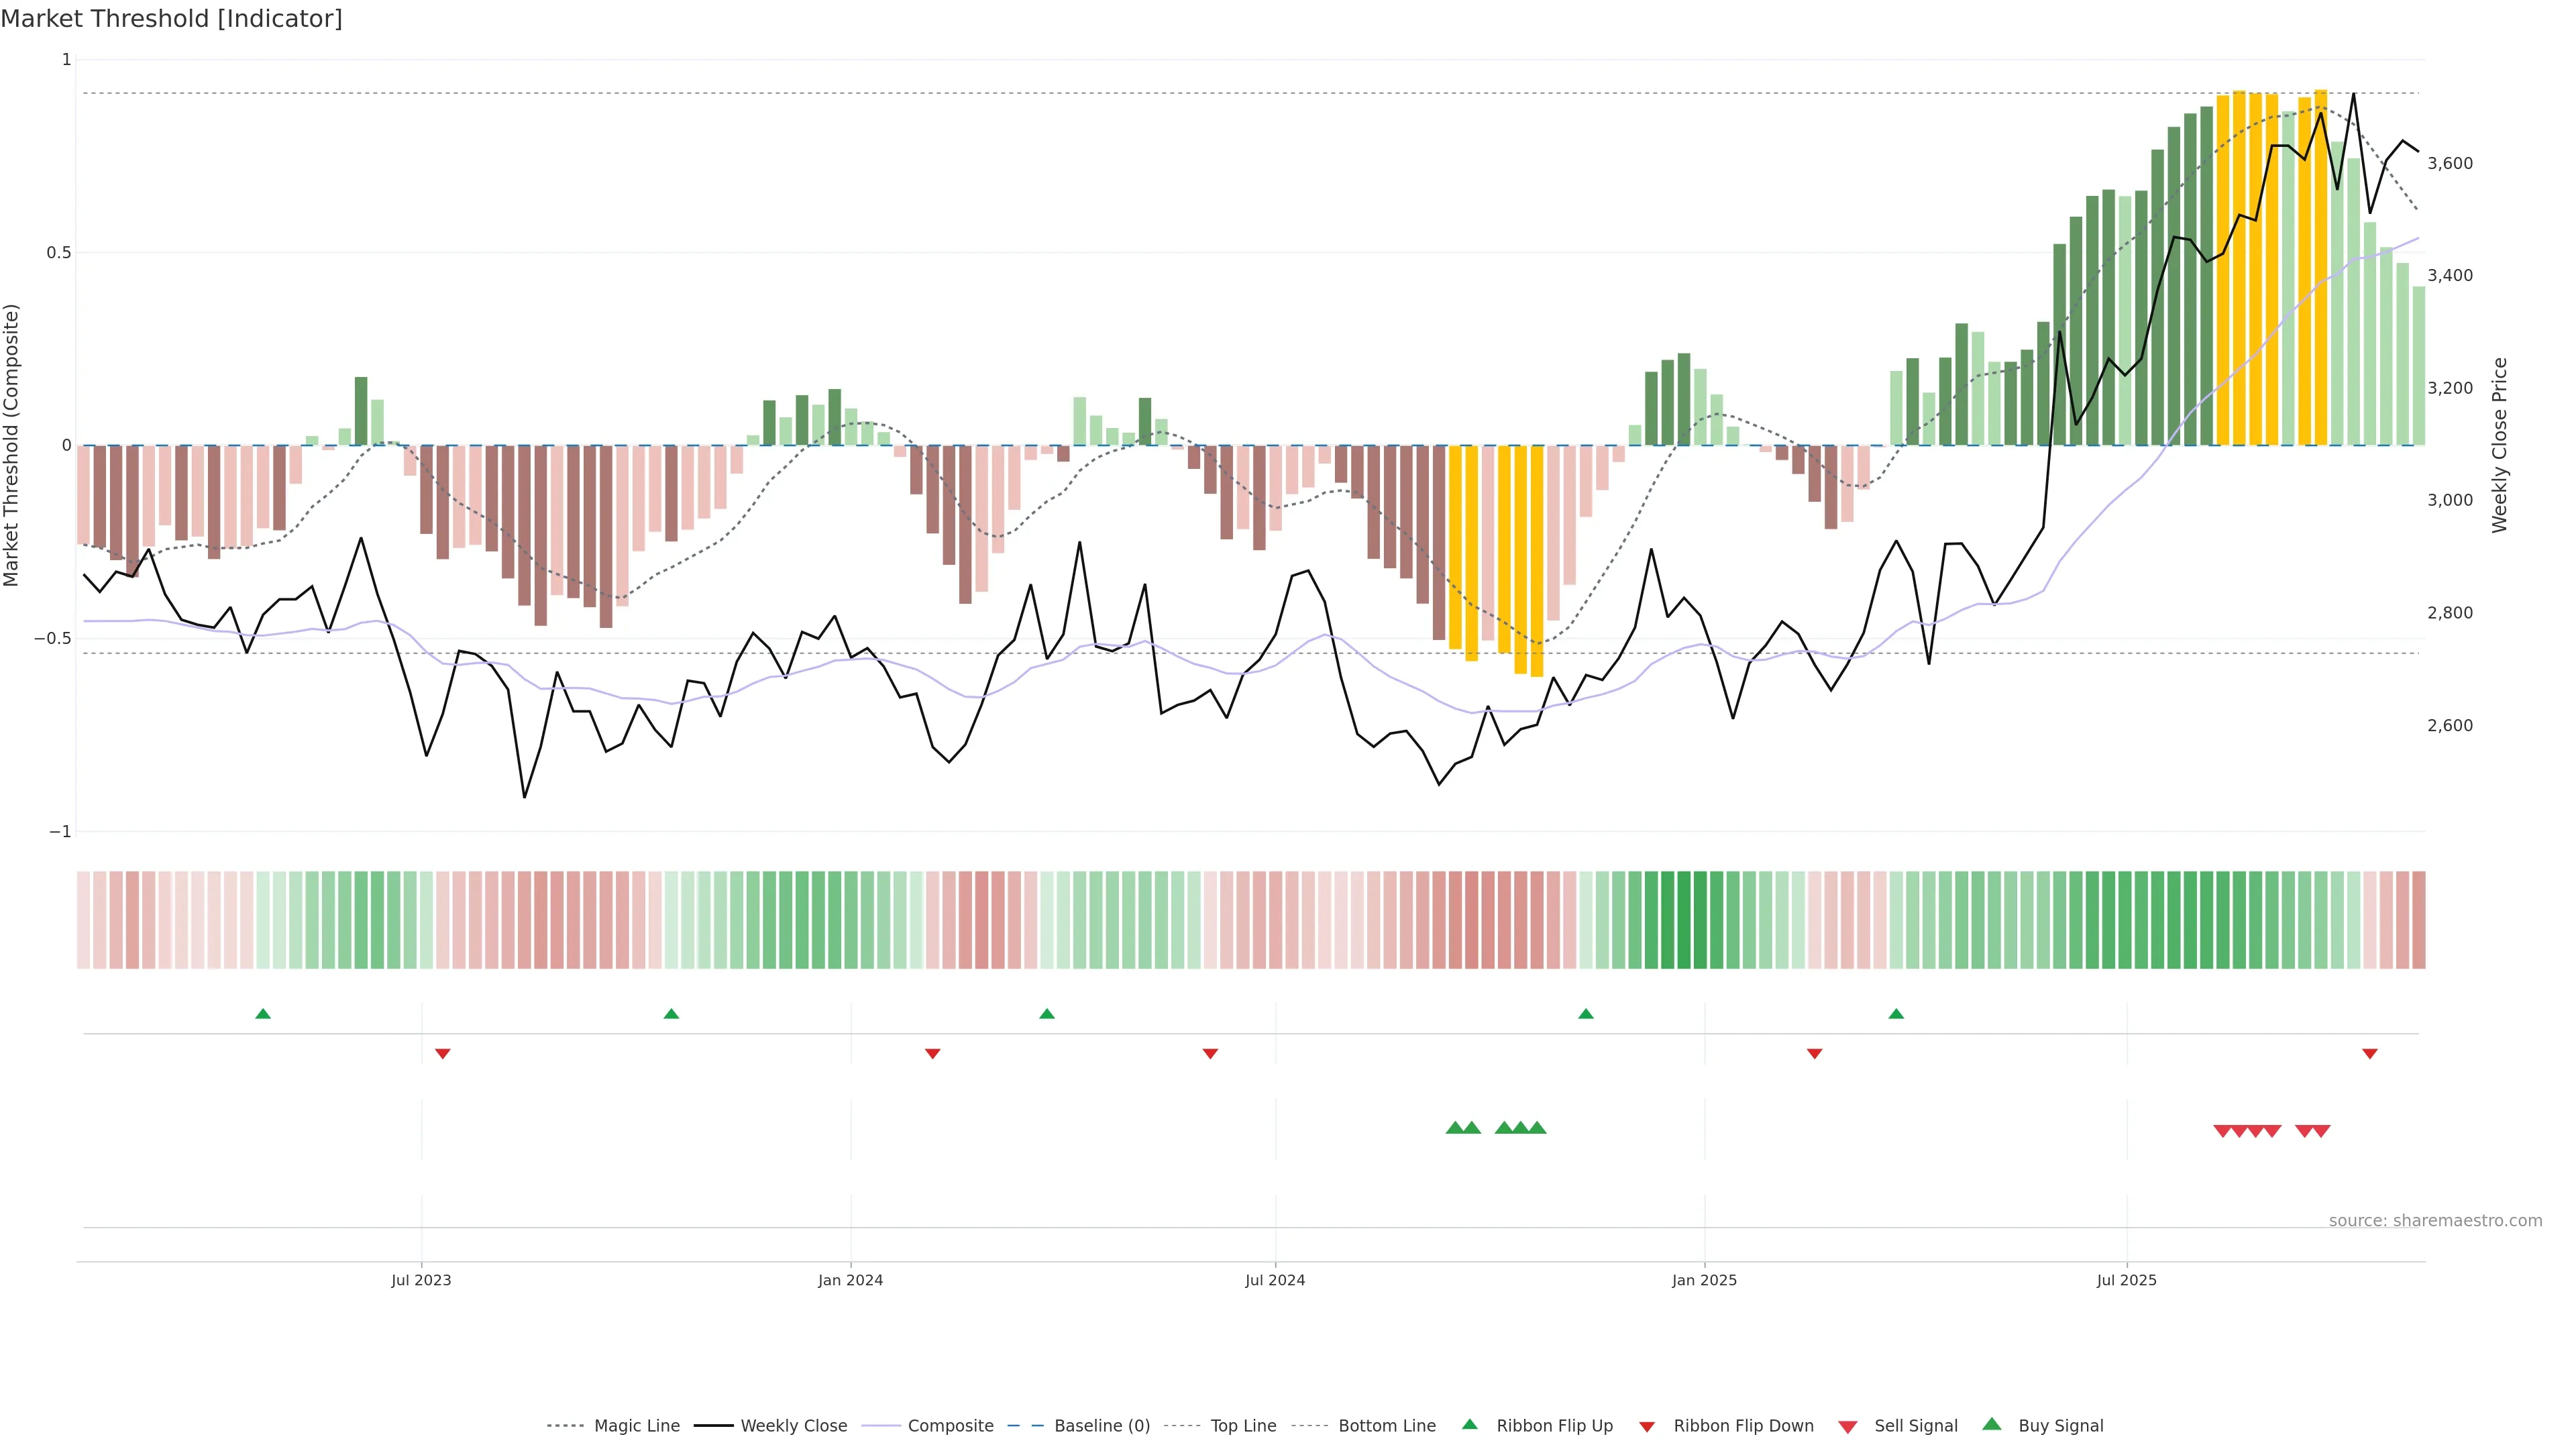Click the Sell Signal legend triangle icon
This screenshot has width=2576, height=1449.
1848,1427
